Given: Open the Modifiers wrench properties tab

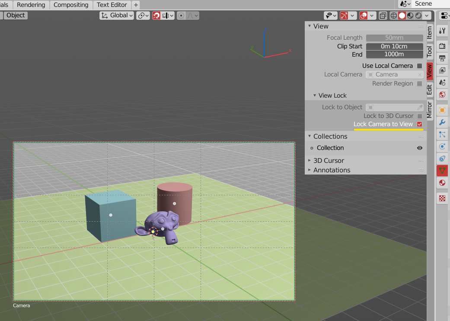Looking at the screenshot, I should (x=442, y=123).
